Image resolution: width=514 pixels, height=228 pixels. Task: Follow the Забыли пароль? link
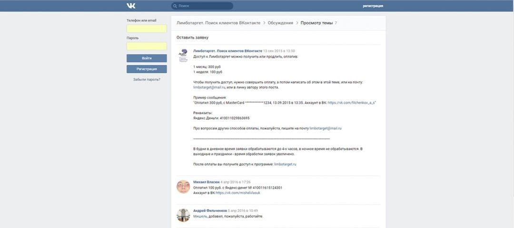point(147,79)
